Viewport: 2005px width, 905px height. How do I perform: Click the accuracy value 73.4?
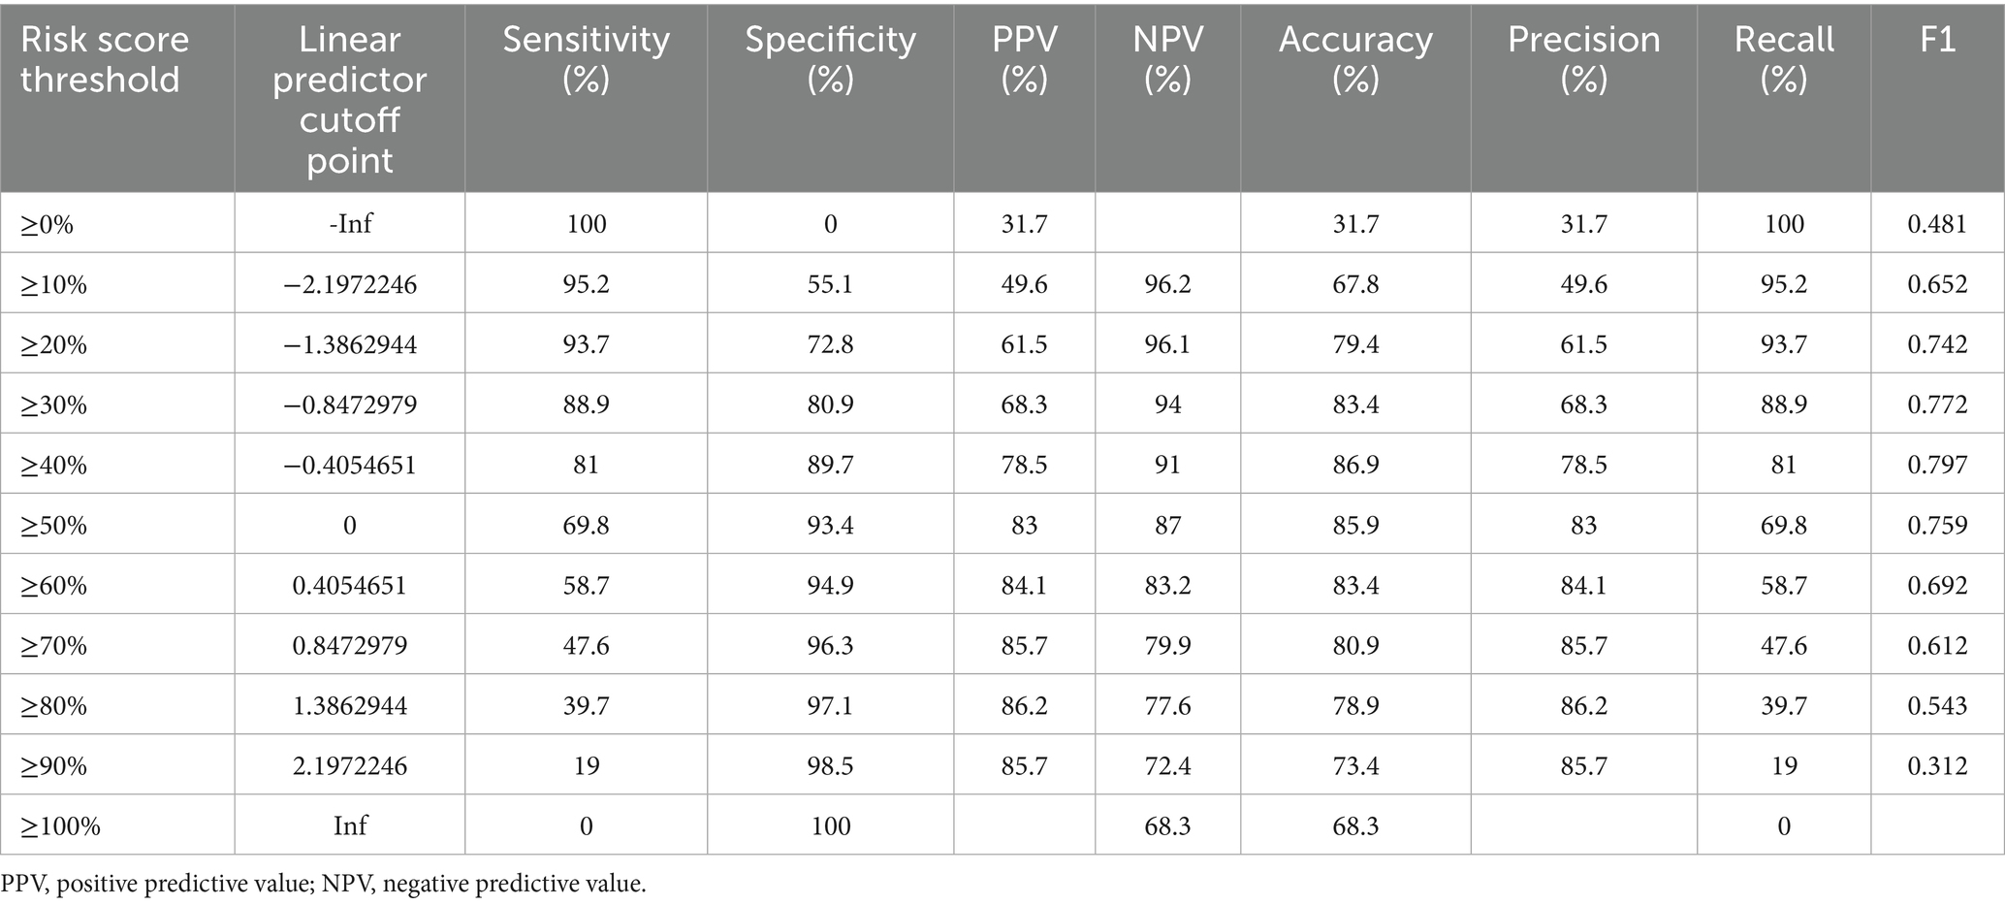(1355, 766)
